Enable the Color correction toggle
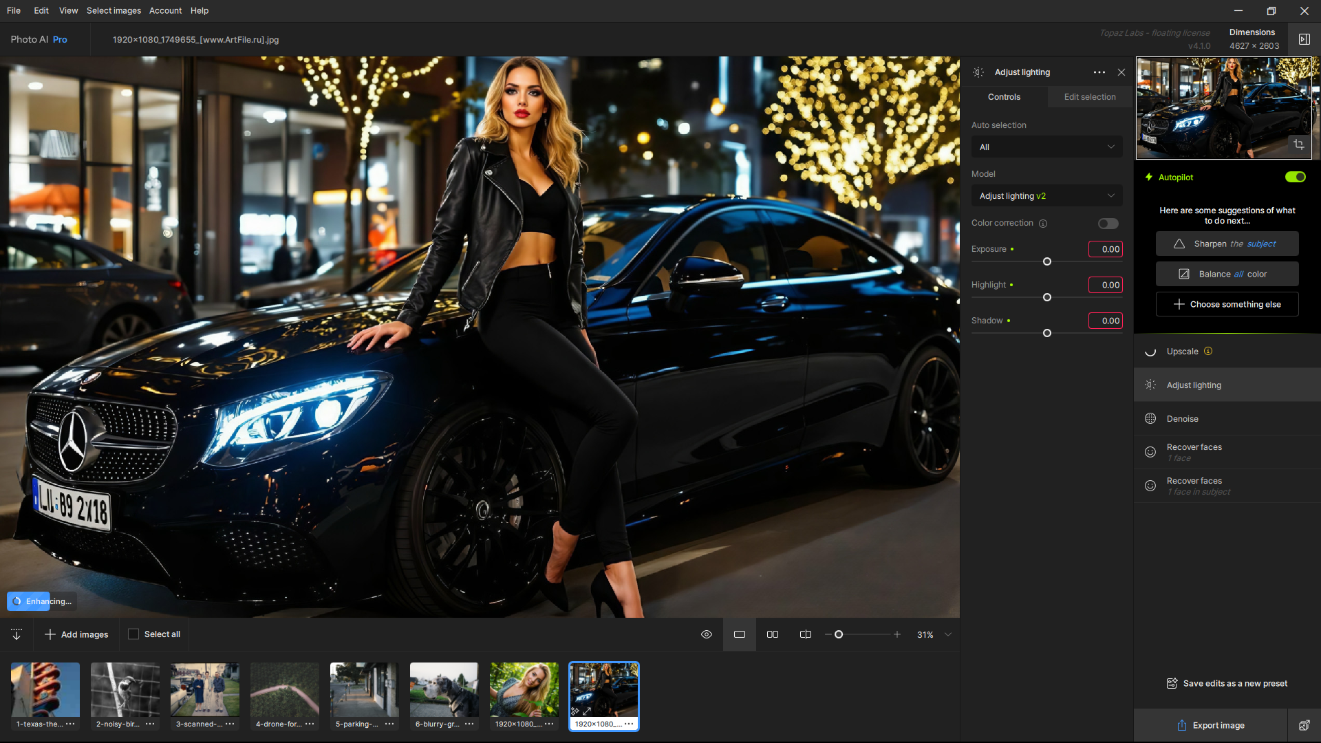Screen dimensions: 1321x743 tap(1108, 224)
